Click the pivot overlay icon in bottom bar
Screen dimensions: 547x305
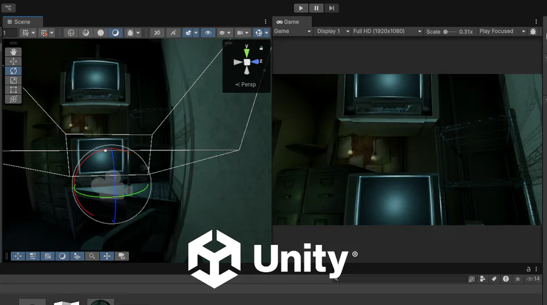[x=107, y=256]
